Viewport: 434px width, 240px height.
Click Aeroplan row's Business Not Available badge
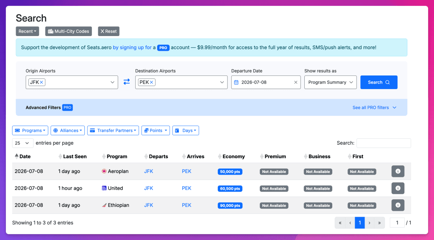coord(318,172)
